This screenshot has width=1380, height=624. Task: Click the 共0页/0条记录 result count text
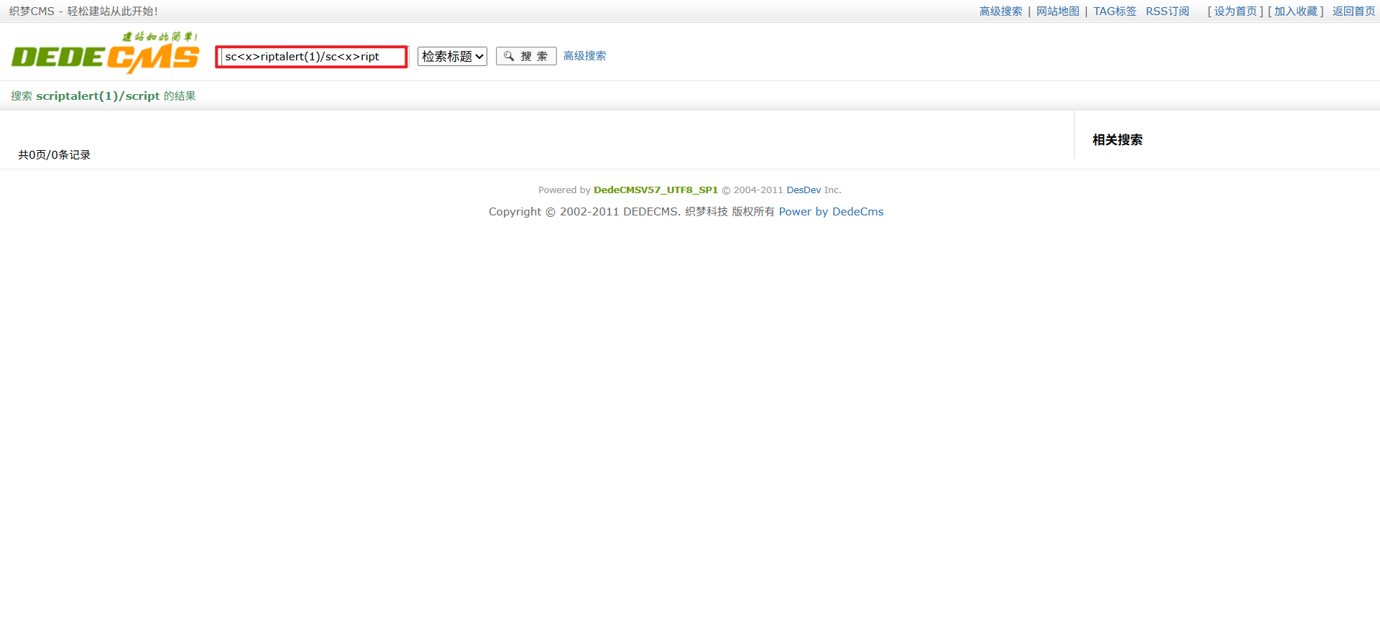pyautogui.click(x=55, y=155)
